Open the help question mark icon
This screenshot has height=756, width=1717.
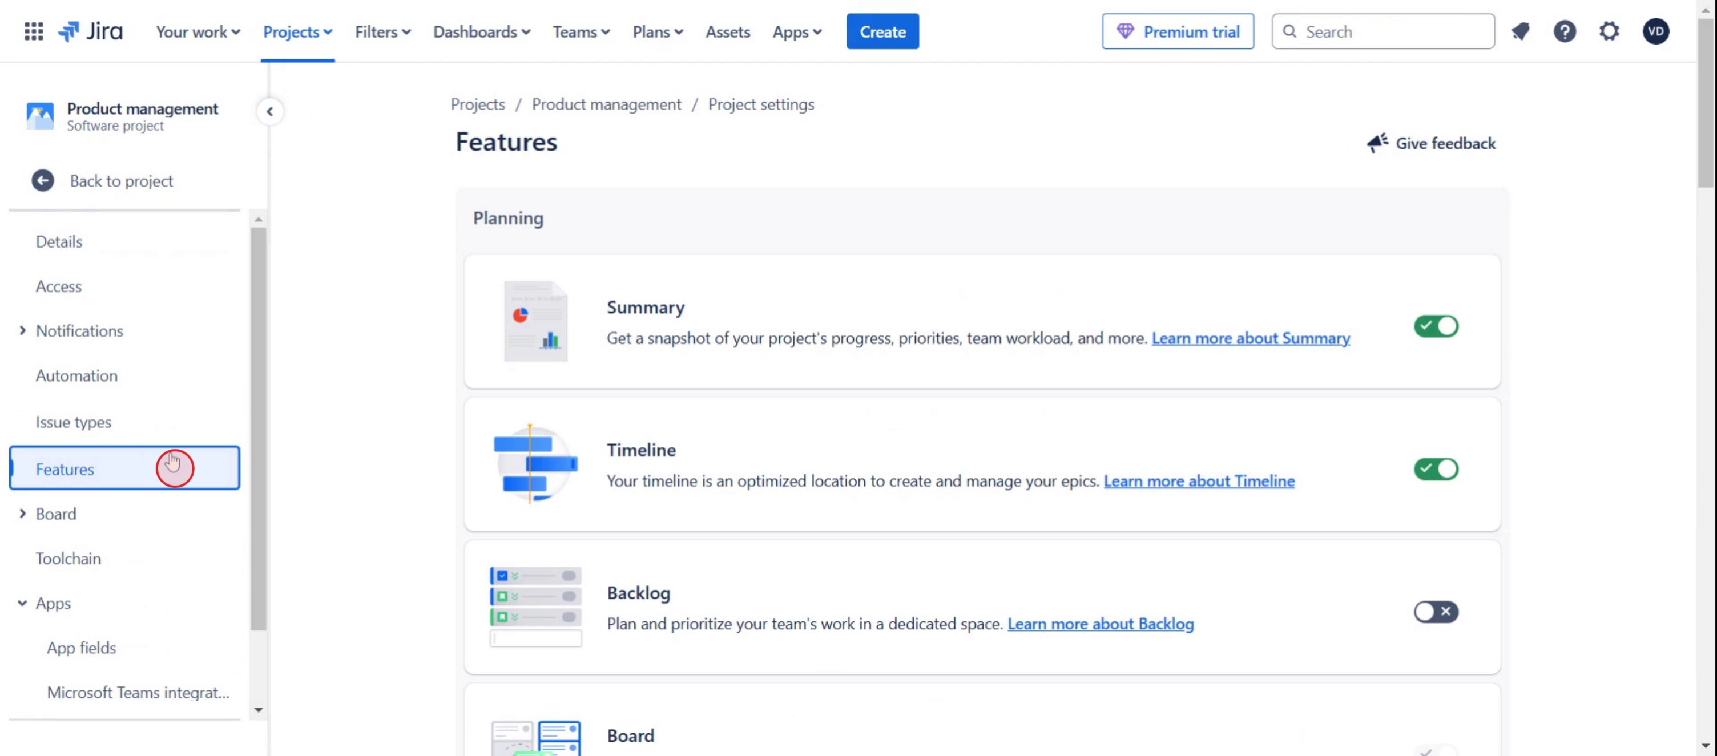[1565, 31]
